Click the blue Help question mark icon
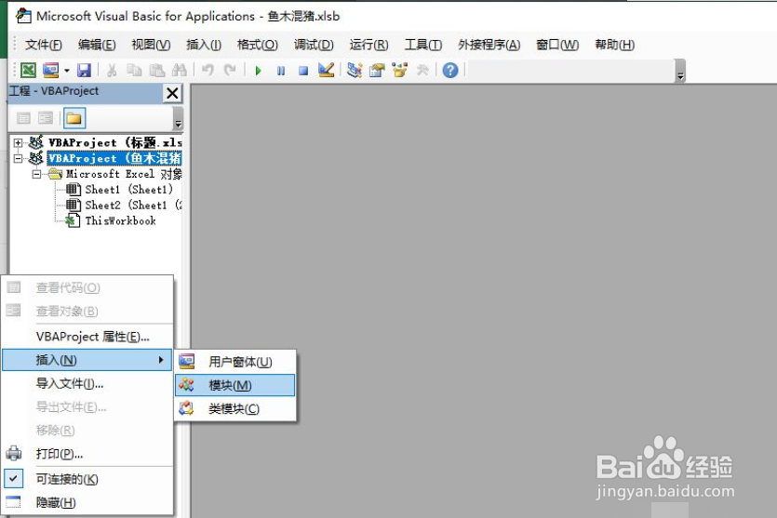Image resolution: width=777 pixels, height=518 pixels. [450, 71]
